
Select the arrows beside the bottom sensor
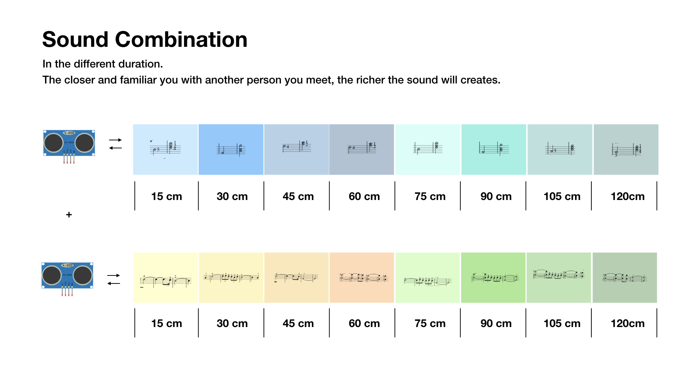pyautogui.click(x=114, y=279)
